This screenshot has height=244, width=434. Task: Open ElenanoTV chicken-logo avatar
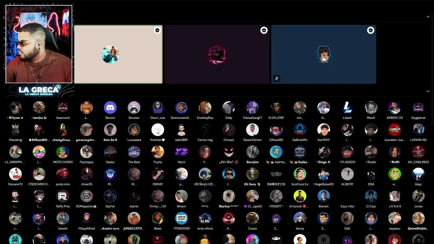(x=15, y=174)
